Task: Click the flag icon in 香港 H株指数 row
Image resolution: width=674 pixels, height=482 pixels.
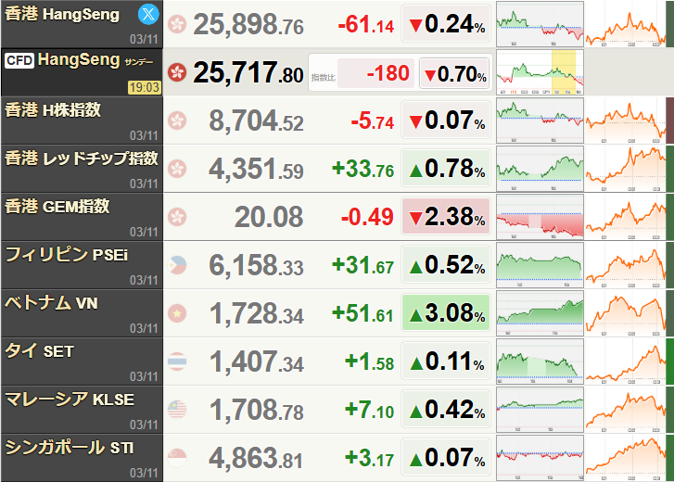Action: (177, 120)
